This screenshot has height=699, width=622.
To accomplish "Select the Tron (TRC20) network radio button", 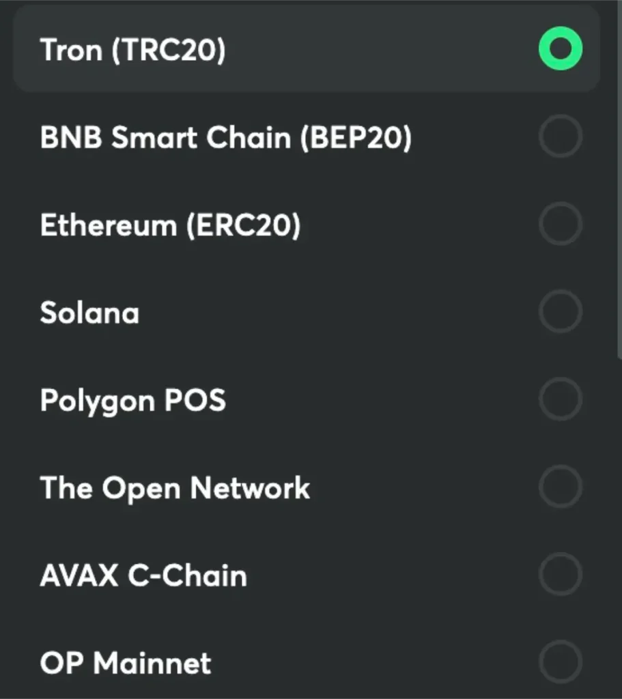I will point(560,48).
